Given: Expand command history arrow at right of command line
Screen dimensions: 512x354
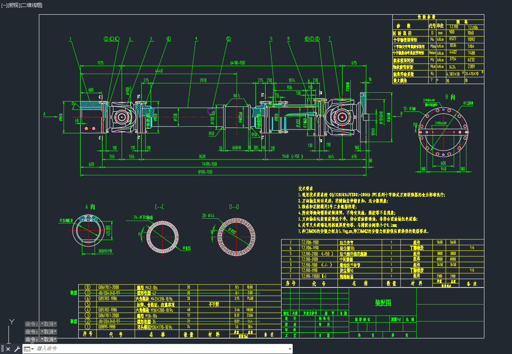Looking at the screenshot, I should tap(290, 349).
